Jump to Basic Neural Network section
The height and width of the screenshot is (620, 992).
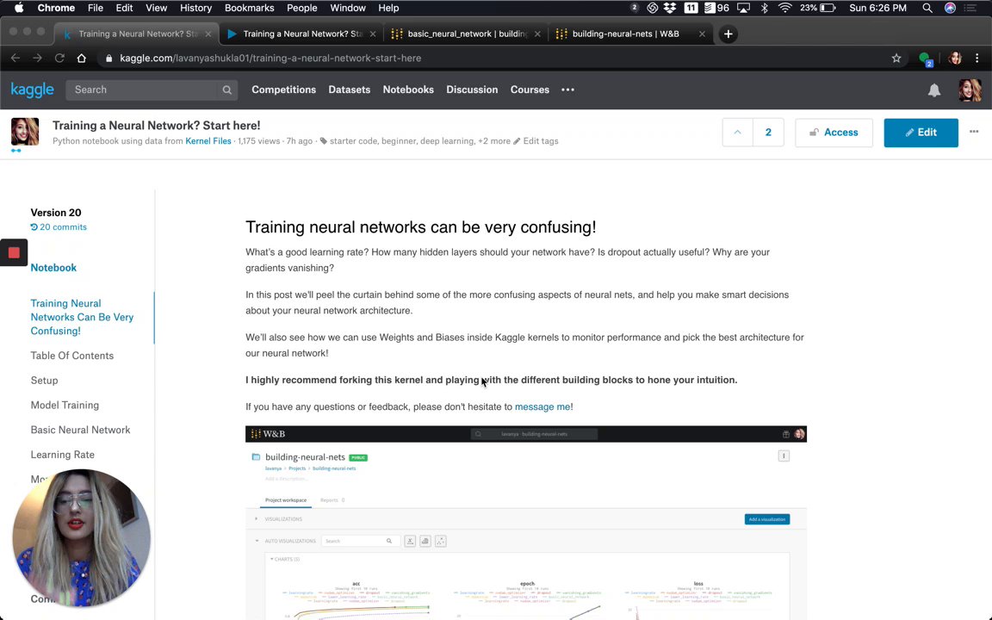click(x=80, y=430)
